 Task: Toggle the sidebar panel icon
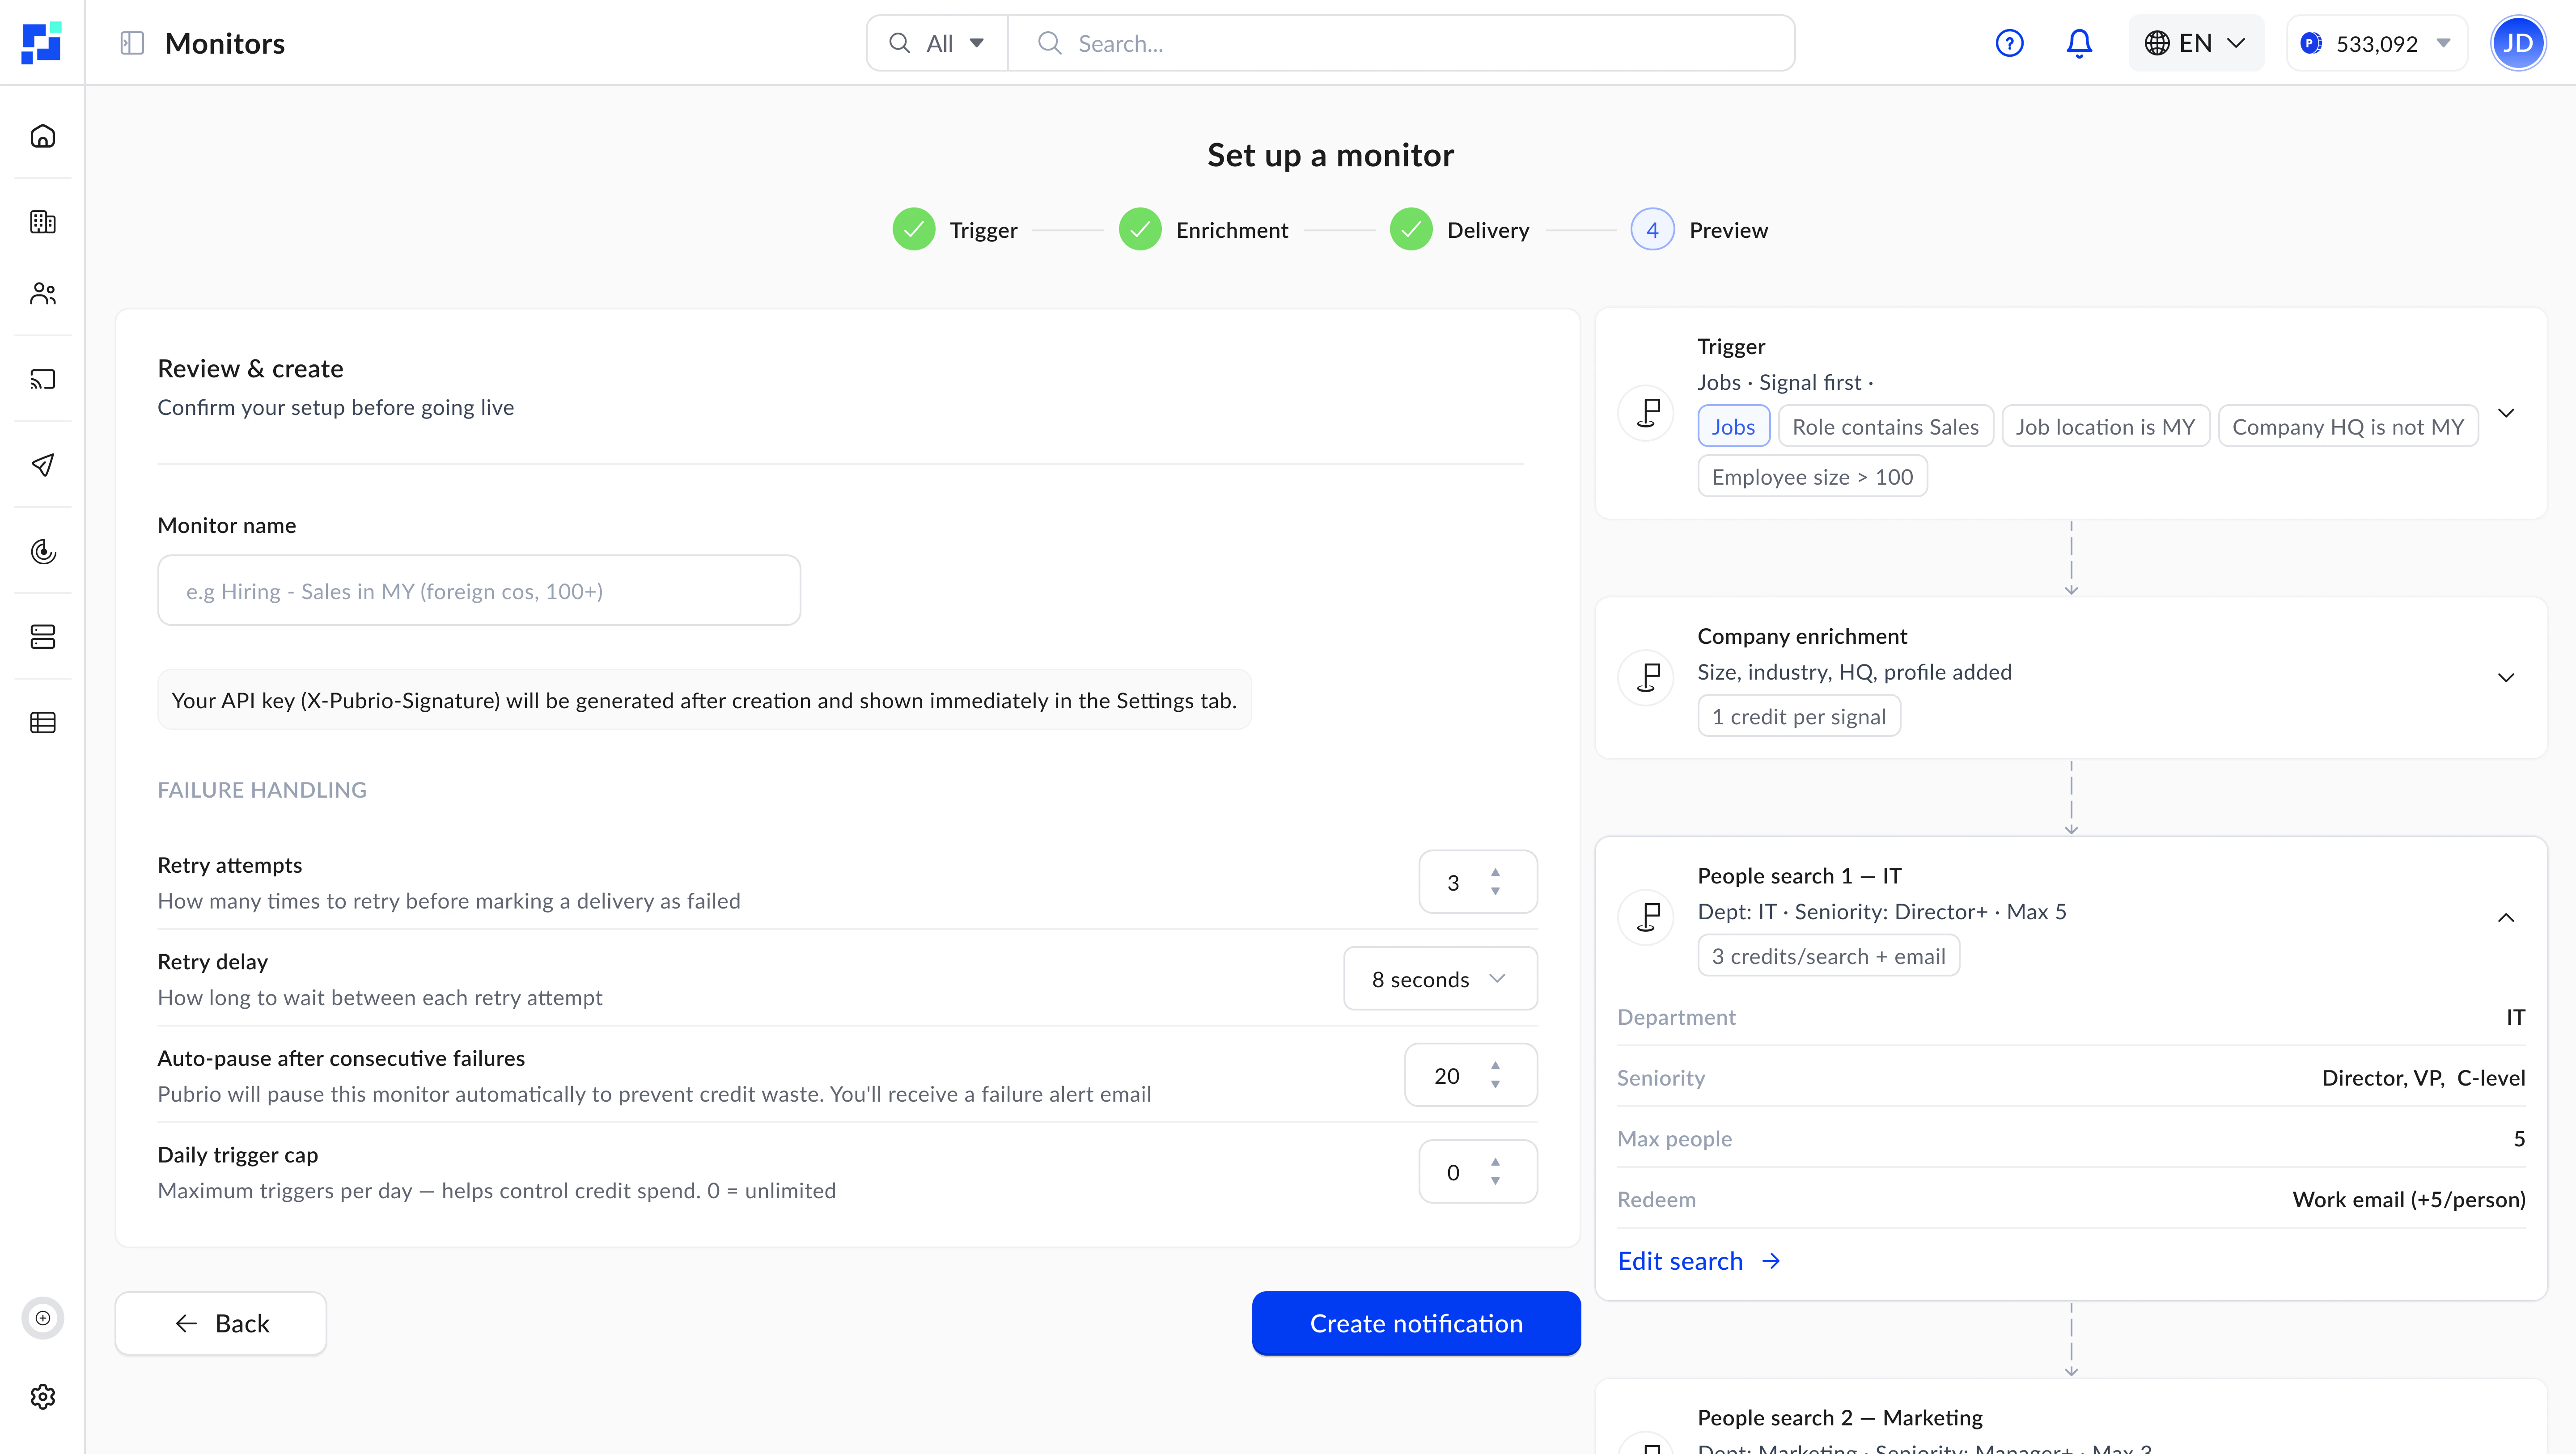click(x=132, y=43)
